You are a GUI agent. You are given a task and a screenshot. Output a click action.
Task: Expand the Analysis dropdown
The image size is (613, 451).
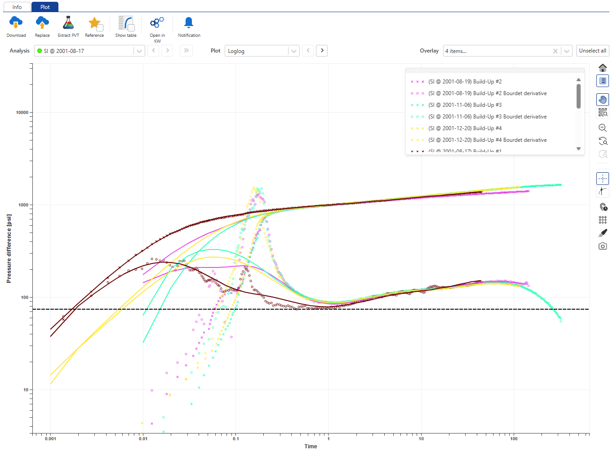click(139, 51)
